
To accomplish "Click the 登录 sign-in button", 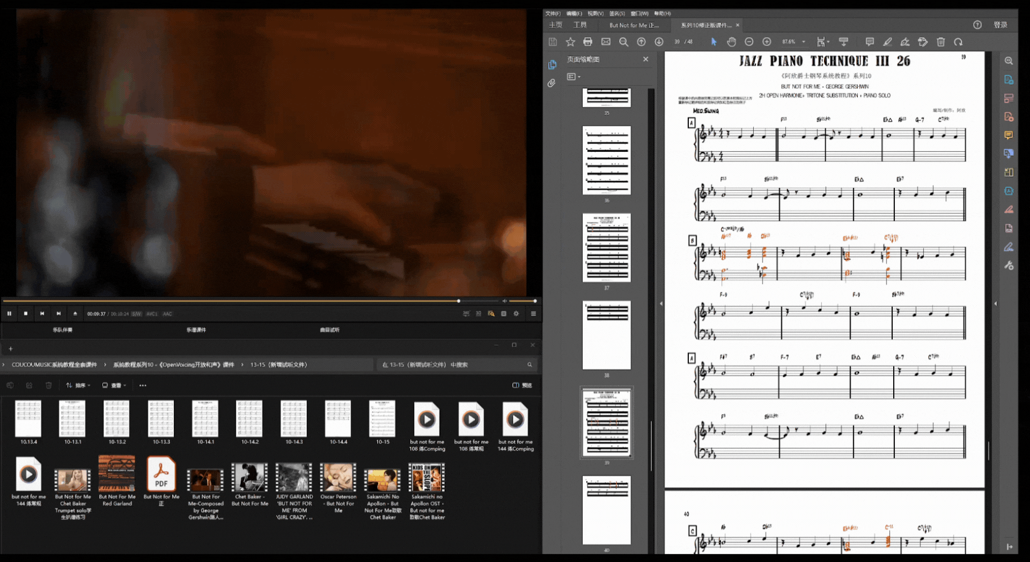I will (x=1000, y=25).
